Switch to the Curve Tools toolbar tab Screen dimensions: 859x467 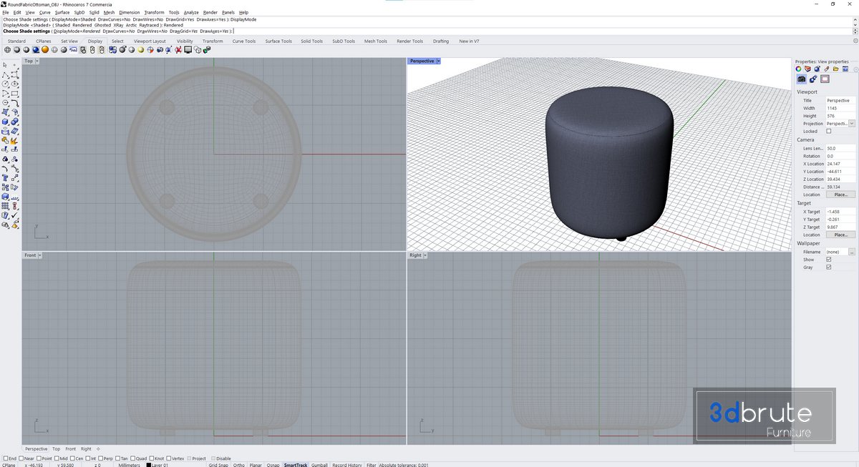(243, 41)
